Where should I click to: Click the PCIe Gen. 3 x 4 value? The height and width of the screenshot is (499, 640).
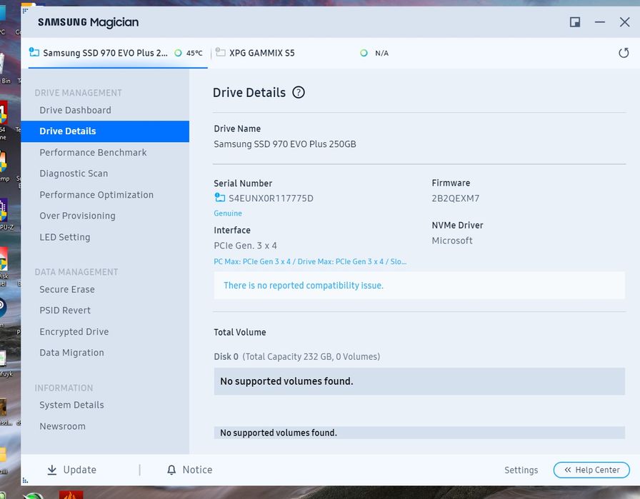tap(245, 246)
